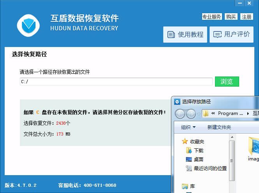Click the library icon beside 库

pos(185,186)
